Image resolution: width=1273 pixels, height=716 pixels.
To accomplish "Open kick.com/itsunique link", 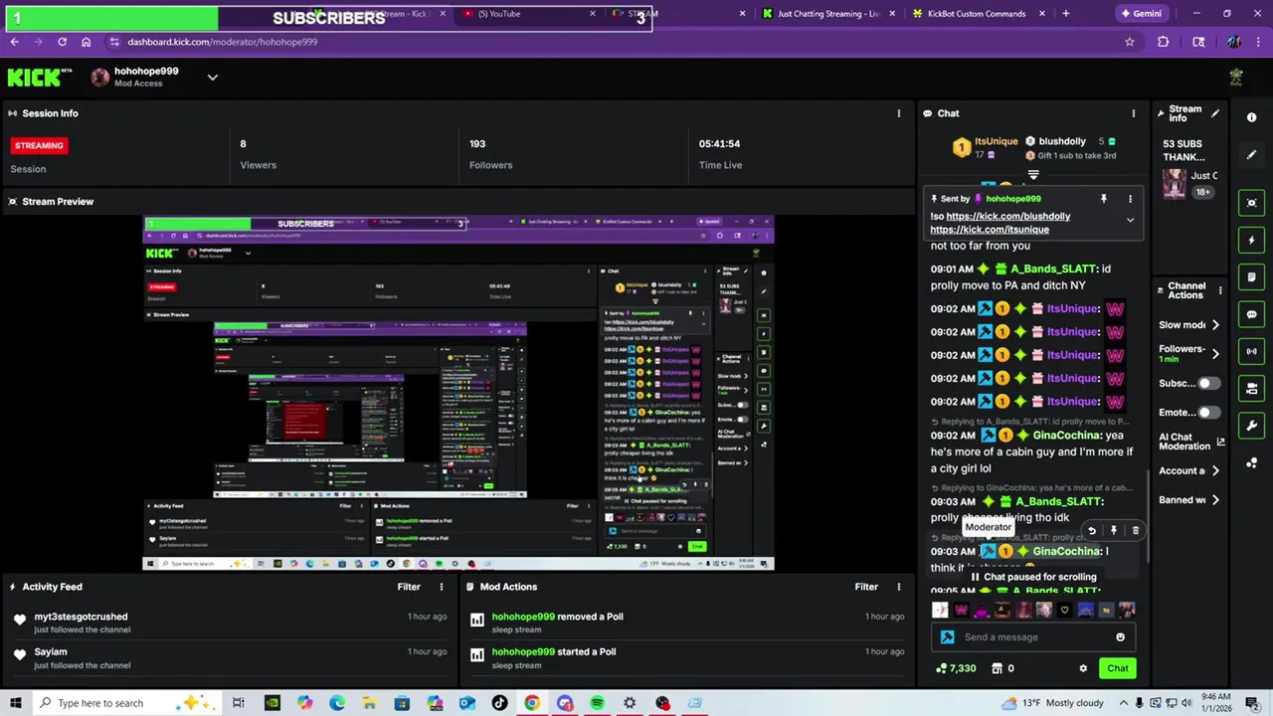I will click(990, 230).
